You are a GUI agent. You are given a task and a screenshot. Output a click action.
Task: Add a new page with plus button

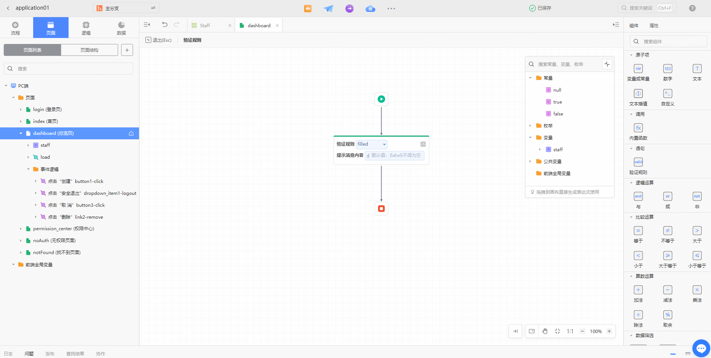point(127,50)
